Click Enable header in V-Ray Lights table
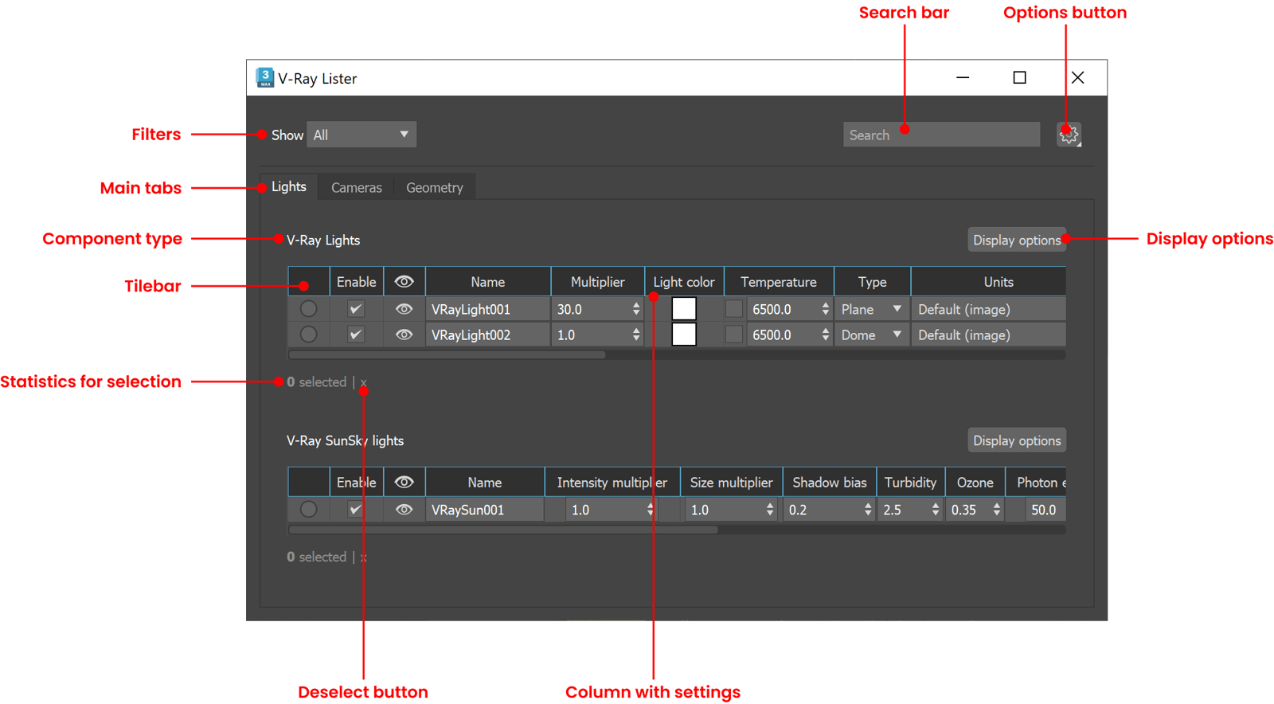Viewport: 1274px width, 704px height. click(x=356, y=282)
